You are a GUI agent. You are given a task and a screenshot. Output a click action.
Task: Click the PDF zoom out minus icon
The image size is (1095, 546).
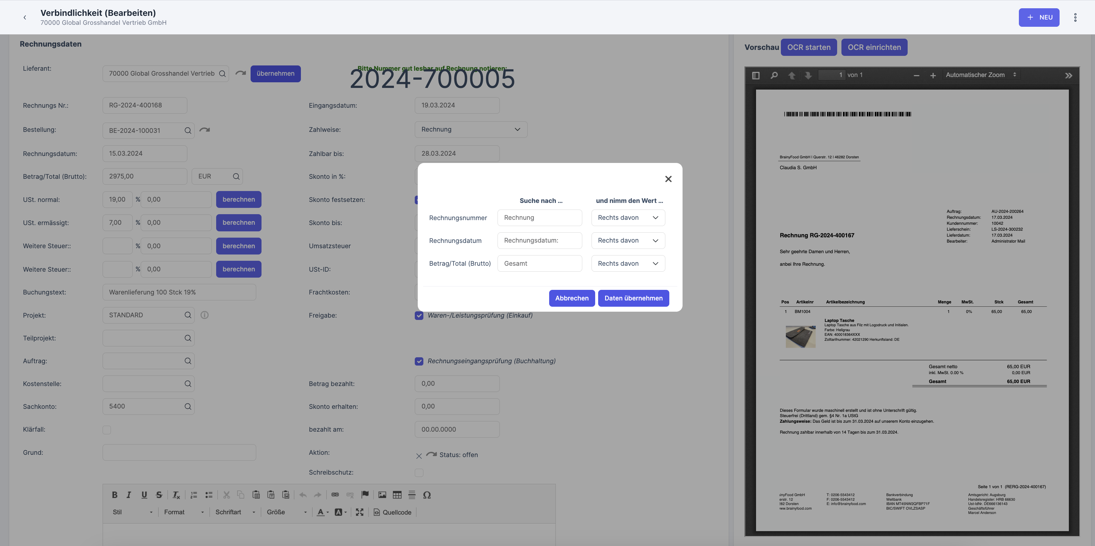(916, 76)
